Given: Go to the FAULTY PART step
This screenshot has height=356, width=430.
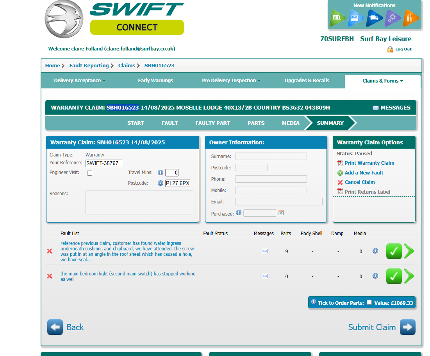Looking at the screenshot, I should [212, 123].
